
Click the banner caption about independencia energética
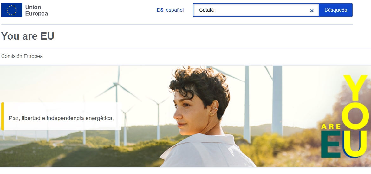[61, 118]
